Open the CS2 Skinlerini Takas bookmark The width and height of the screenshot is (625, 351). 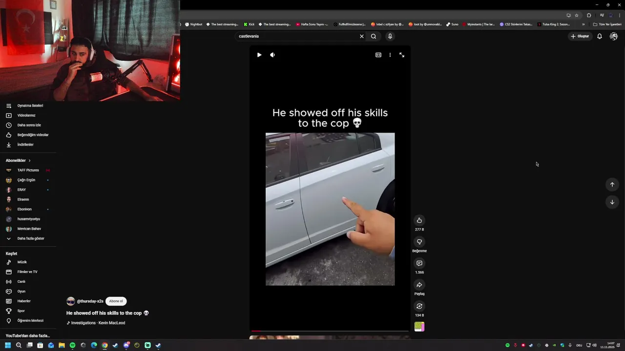coord(516,24)
